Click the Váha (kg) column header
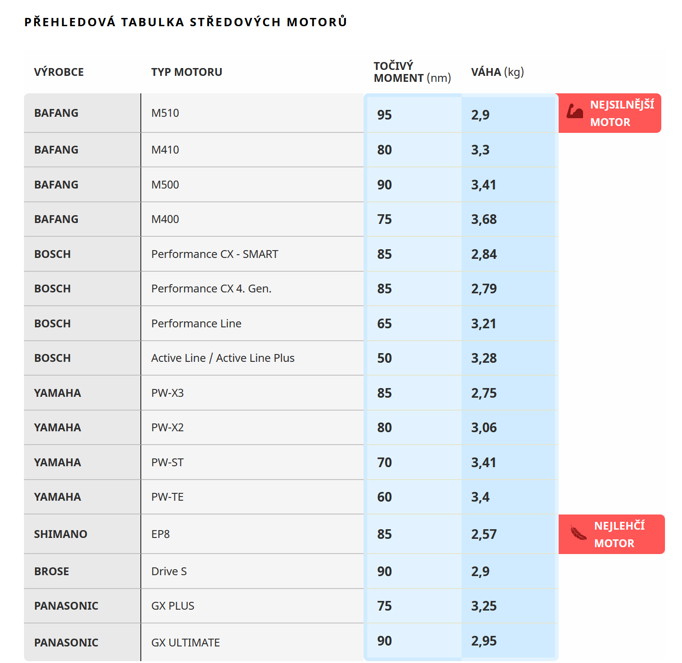Viewport: 682px width, 663px height. click(x=497, y=72)
